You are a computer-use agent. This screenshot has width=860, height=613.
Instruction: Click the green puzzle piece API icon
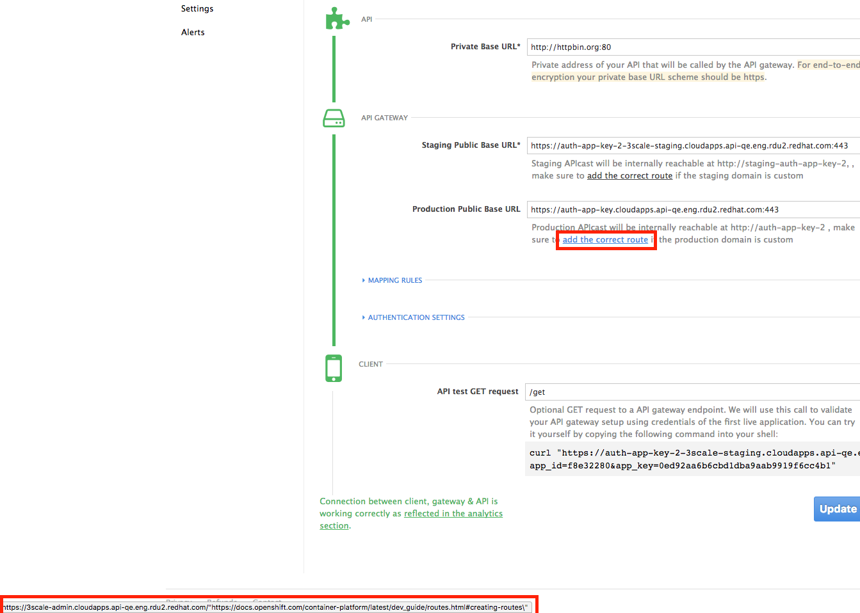tap(337, 19)
